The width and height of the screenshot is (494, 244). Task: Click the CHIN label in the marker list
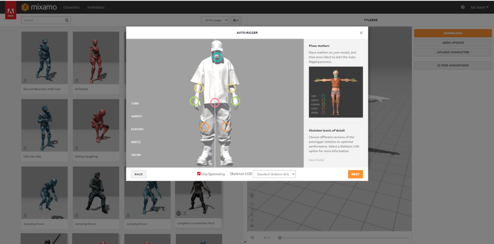pyautogui.click(x=135, y=103)
